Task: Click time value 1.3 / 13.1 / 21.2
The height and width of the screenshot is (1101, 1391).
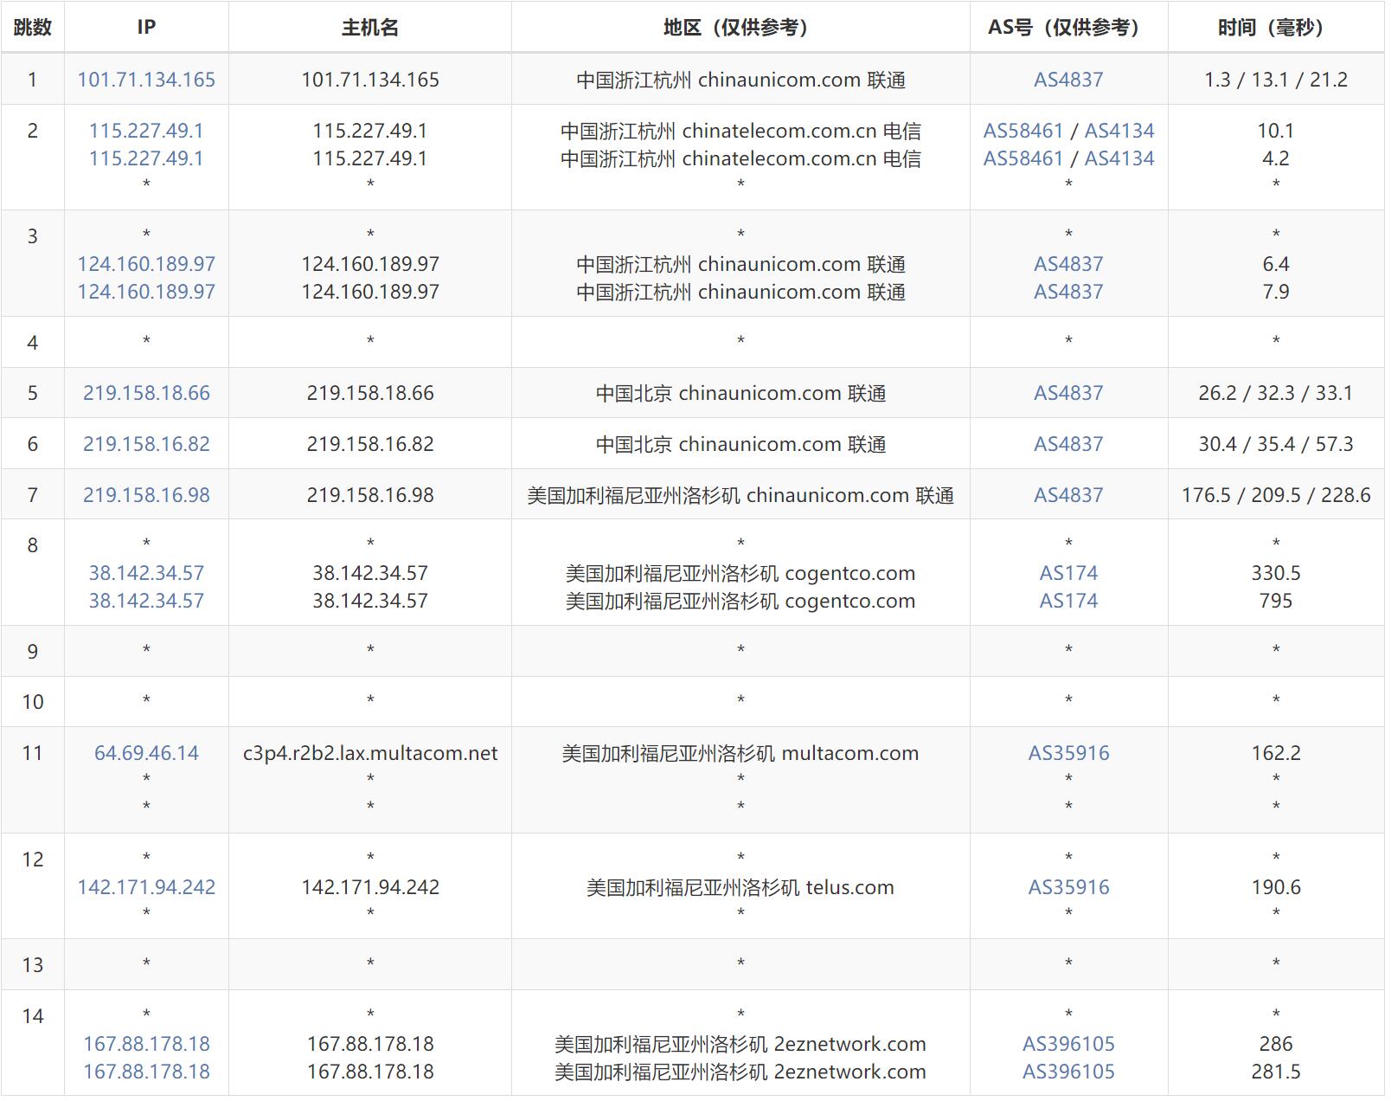Action: 1276,80
